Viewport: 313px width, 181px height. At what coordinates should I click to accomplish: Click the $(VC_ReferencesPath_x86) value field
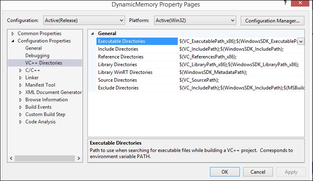tap(241, 57)
